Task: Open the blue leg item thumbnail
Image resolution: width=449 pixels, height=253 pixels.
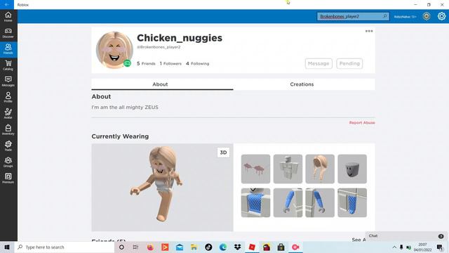Action: tap(352, 203)
